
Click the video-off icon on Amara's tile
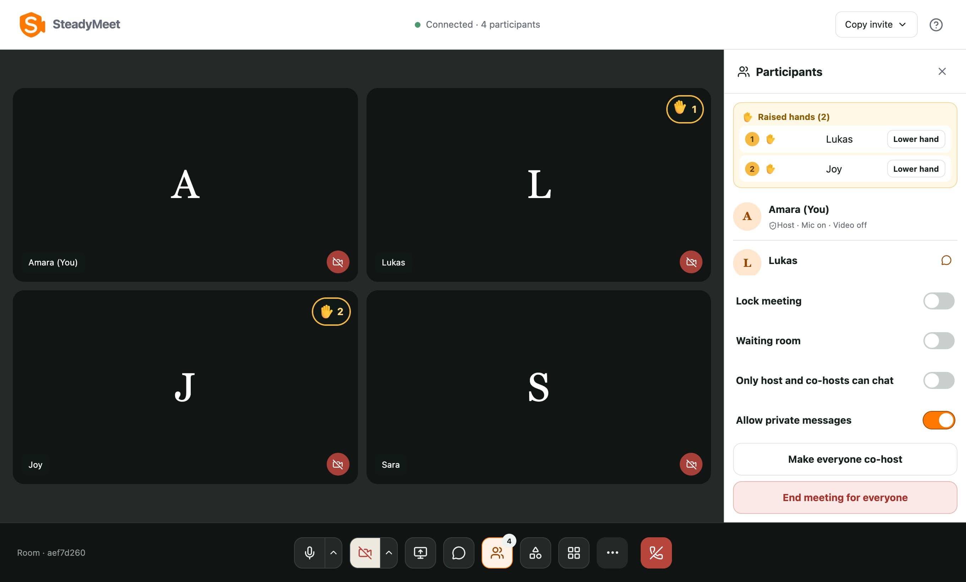tap(338, 262)
